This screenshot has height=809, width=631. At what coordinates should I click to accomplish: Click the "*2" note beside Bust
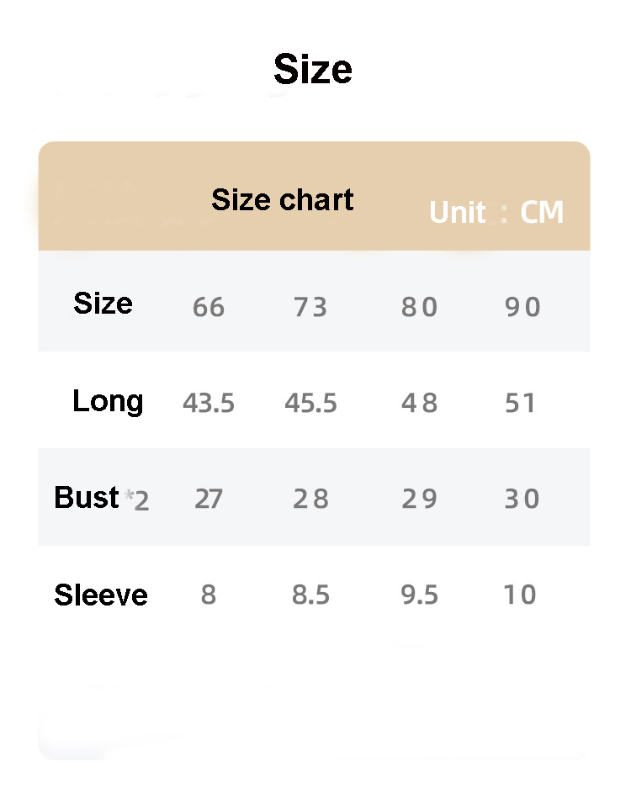coord(137,501)
